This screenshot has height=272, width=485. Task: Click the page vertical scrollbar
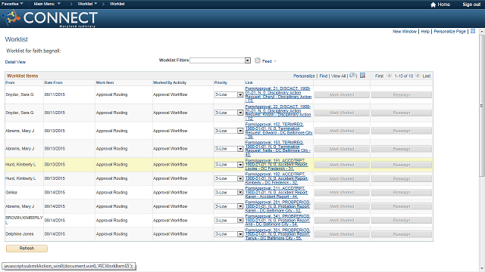click(482, 105)
